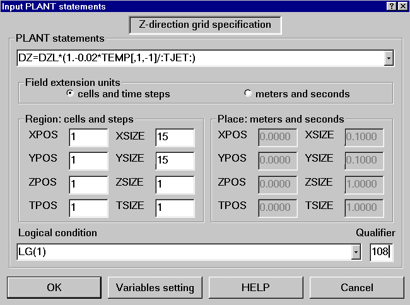Click the PLANT statements formula text box
The image size is (410, 305).
[x=199, y=59]
